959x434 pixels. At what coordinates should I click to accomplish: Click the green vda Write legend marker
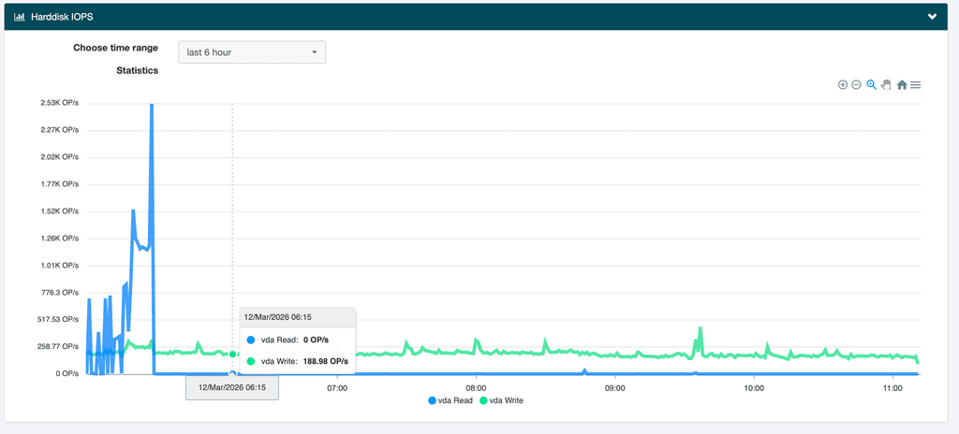pyautogui.click(x=484, y=400)
